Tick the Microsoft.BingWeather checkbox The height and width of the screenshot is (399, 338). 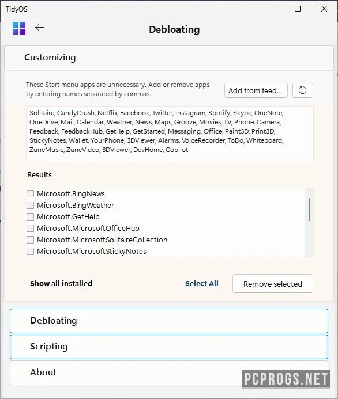(31, 205)
